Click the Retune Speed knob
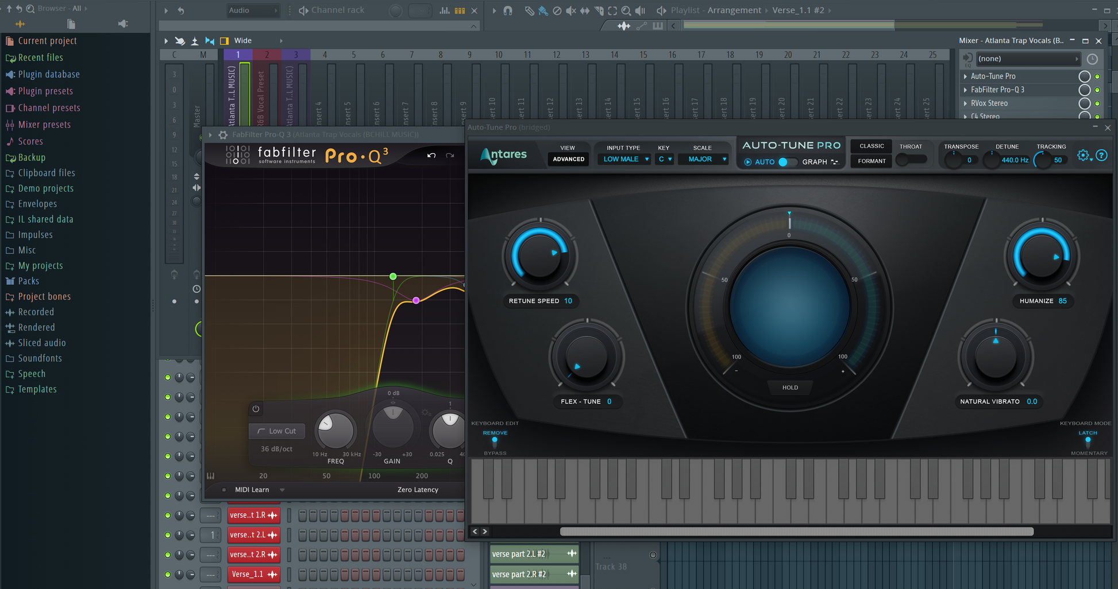This screenshot has height=589, width=1118. click(x=539, y=256)
